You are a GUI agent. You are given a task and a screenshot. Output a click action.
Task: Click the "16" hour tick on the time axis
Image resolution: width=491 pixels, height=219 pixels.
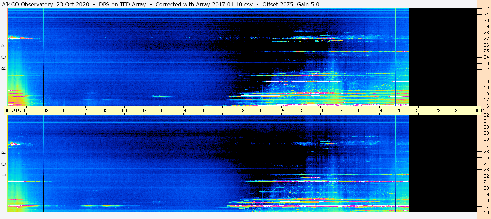click(x=320, y=110)
